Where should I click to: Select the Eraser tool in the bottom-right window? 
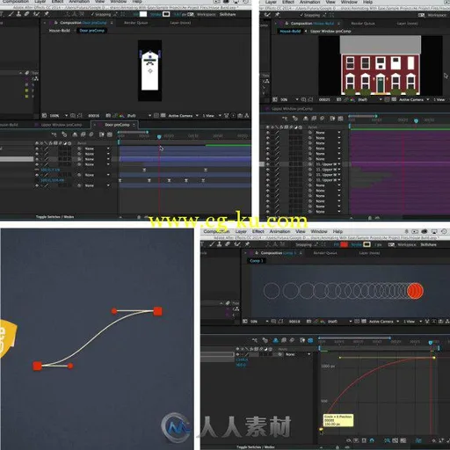point(228,244)
